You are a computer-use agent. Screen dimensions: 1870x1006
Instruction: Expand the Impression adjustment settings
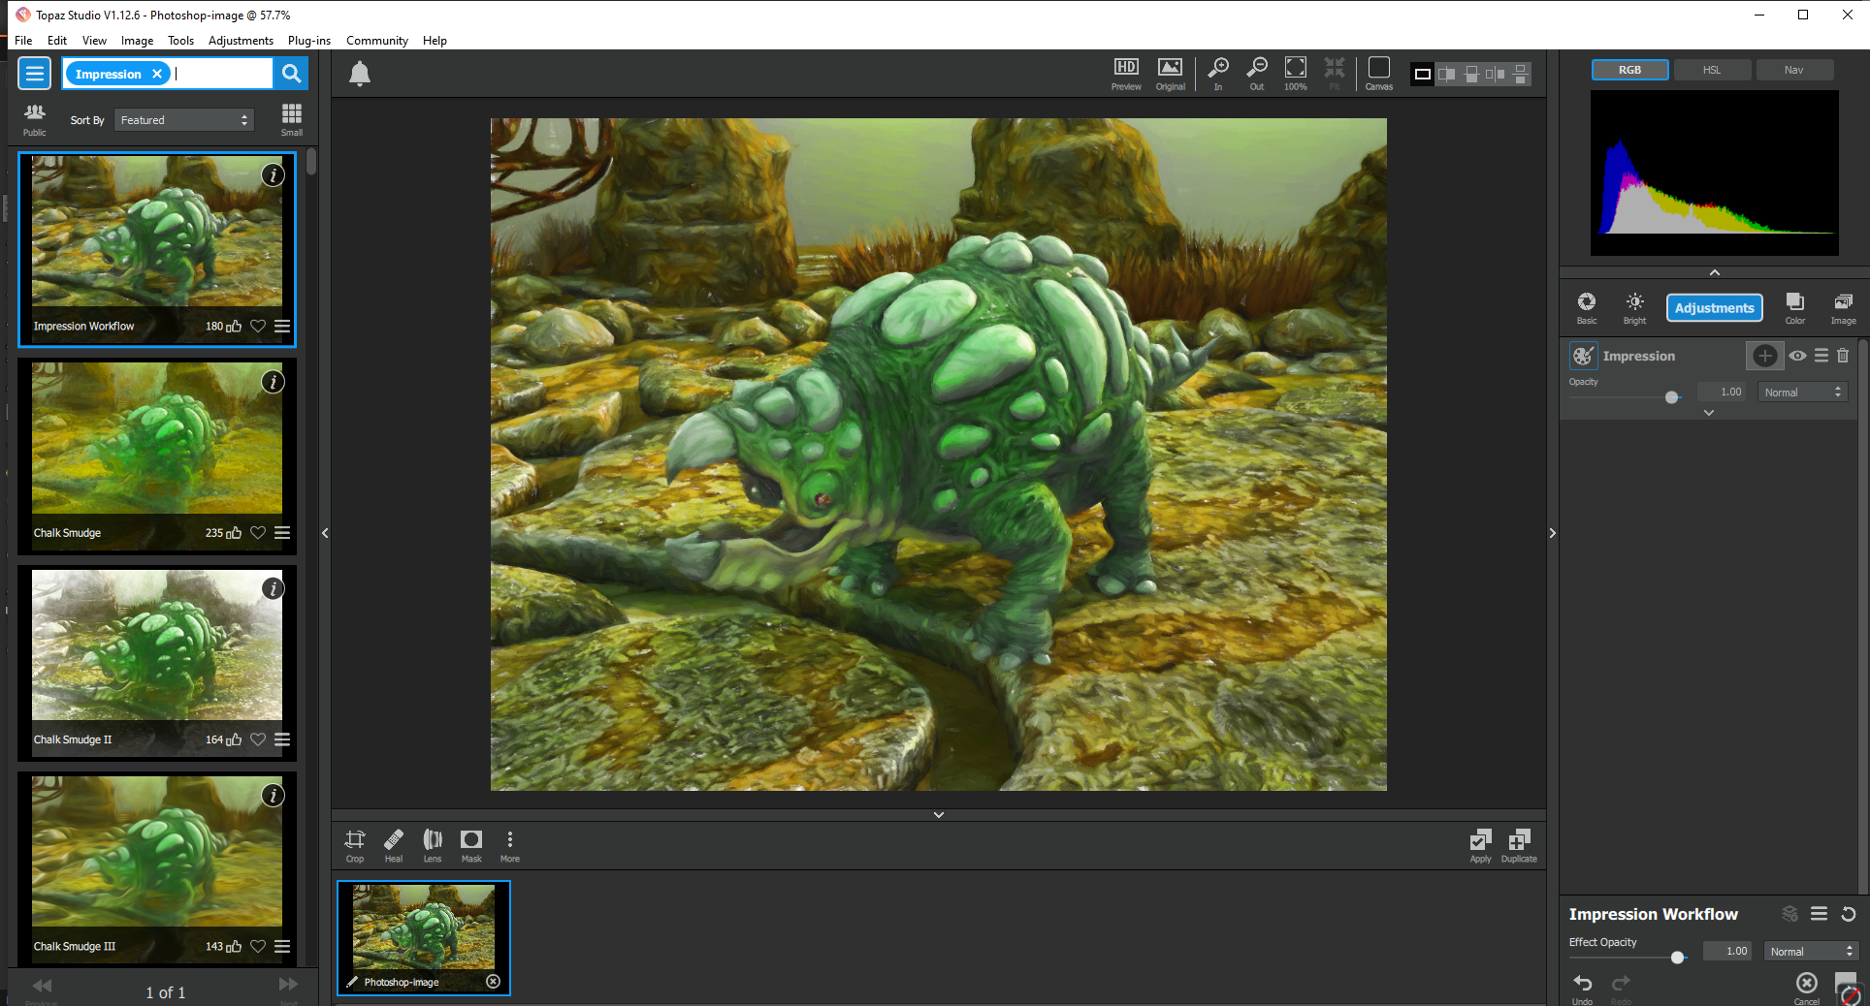click(x=1709, y=413)
